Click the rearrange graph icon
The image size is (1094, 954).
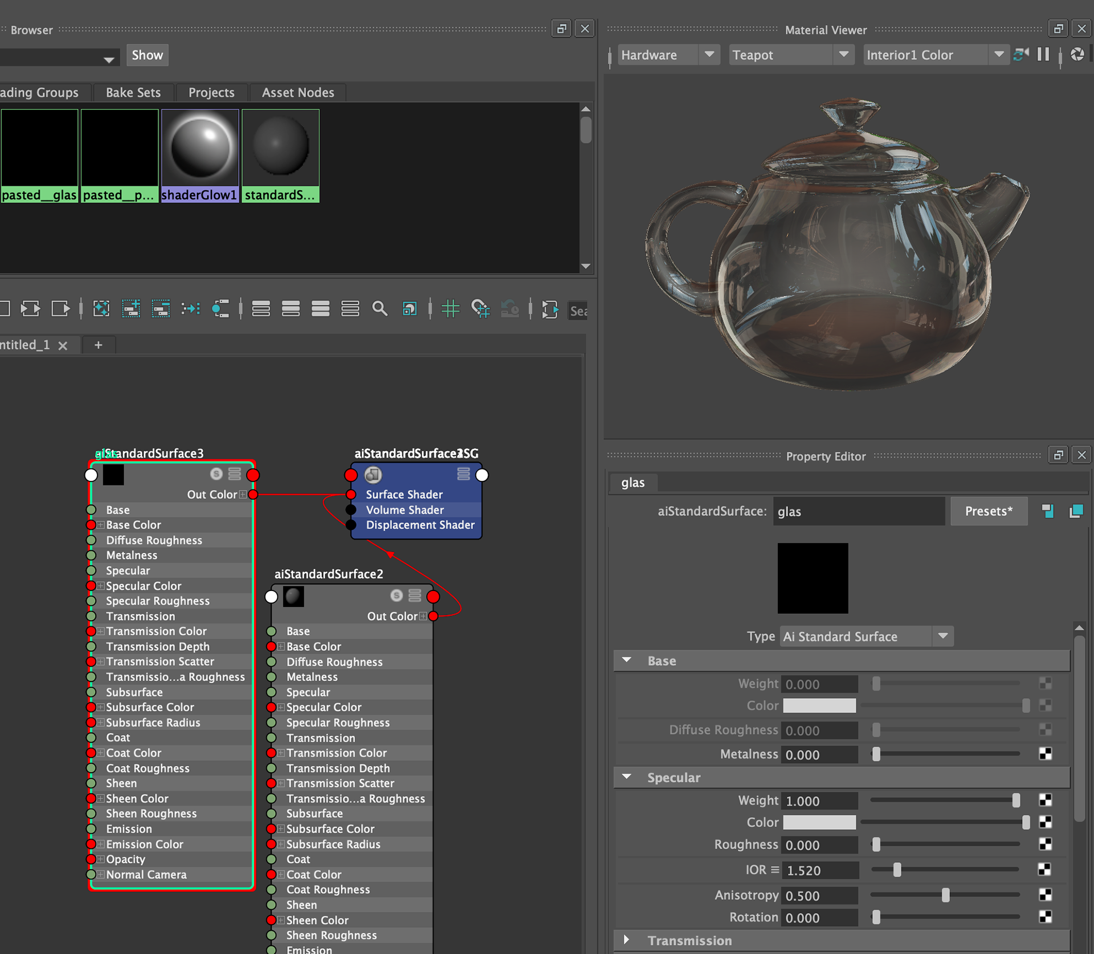click(190, 309)
